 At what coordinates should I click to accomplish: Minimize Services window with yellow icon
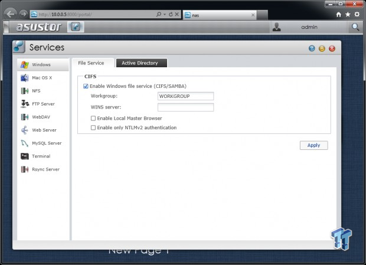[322, 48]
